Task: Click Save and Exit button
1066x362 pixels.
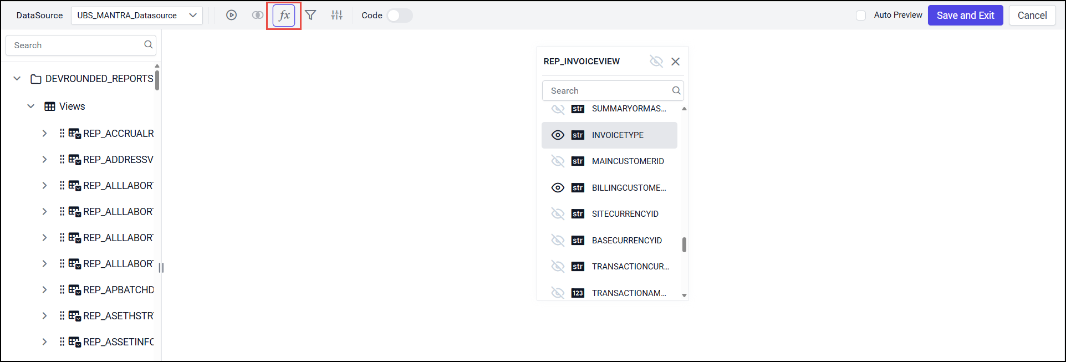Action: pos(965,16)
